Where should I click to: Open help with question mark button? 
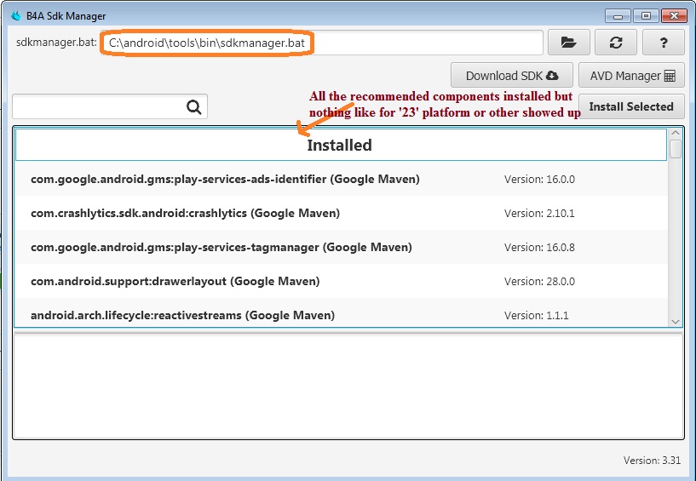tap(663, 43)
